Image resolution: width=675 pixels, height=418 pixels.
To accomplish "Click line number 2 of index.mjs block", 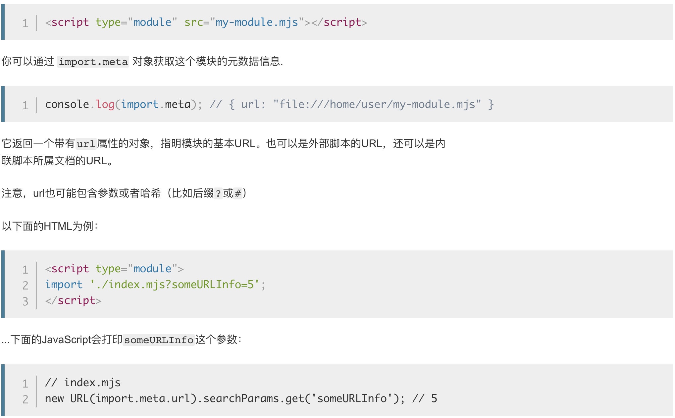I will 26,399.
